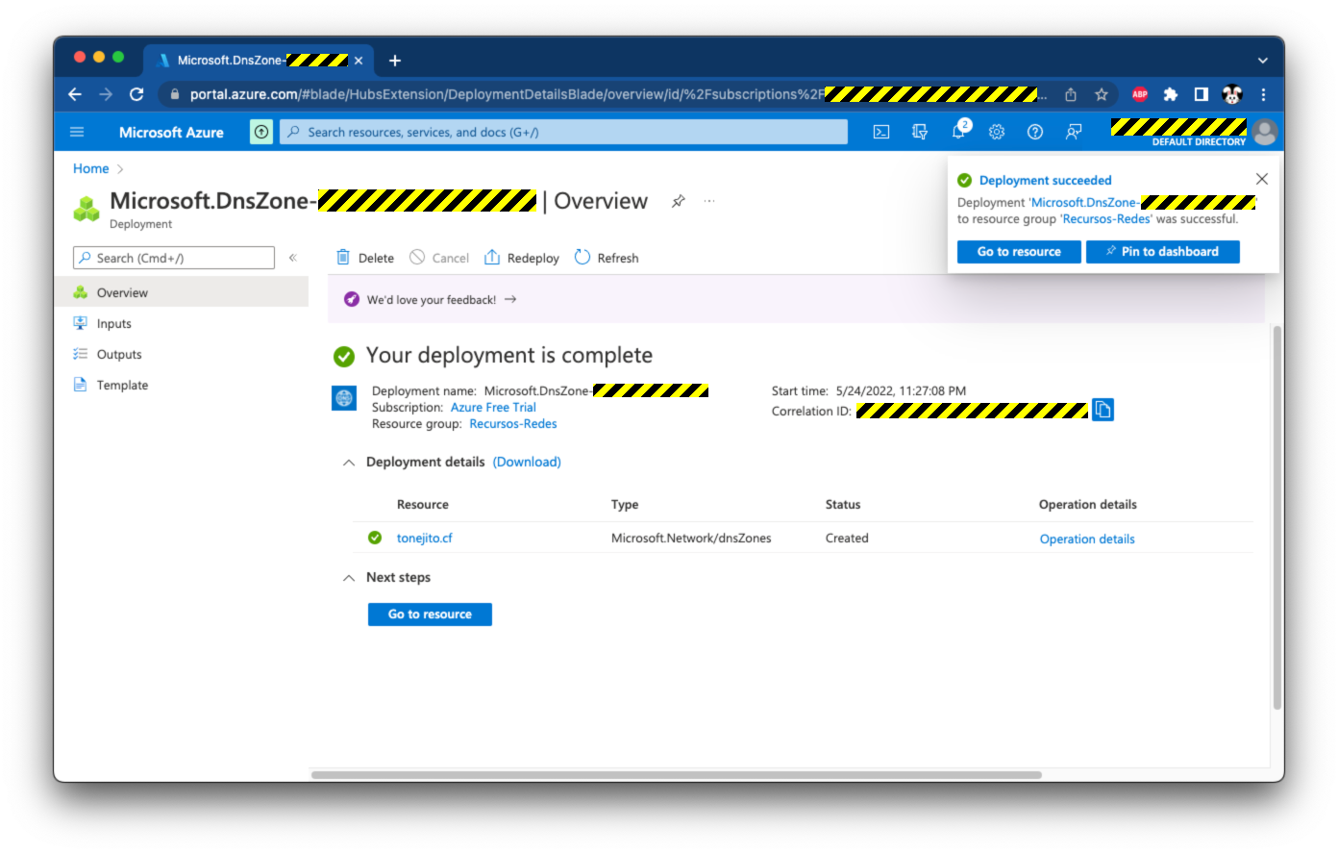This screenshot has height=853, width=1338.
Task: Refresh the deployment overview
Action: [x=607, y=258]
